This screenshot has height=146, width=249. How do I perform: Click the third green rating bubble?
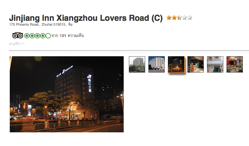pos(37,36)
